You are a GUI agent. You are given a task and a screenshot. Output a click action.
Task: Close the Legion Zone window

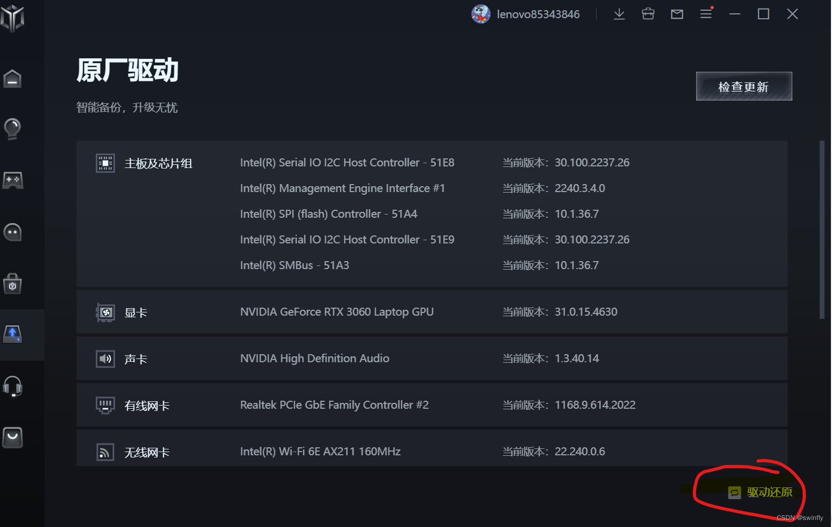(x=792, y=14)
